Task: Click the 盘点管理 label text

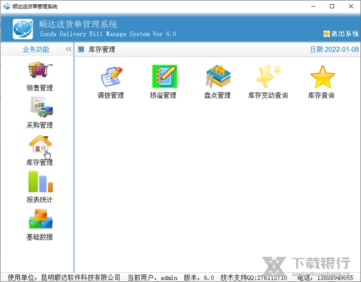Action: click(x=217, y=95)
